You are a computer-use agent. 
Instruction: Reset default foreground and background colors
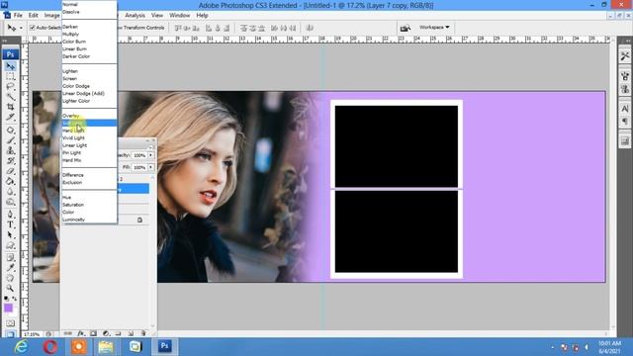click(7, 299)
